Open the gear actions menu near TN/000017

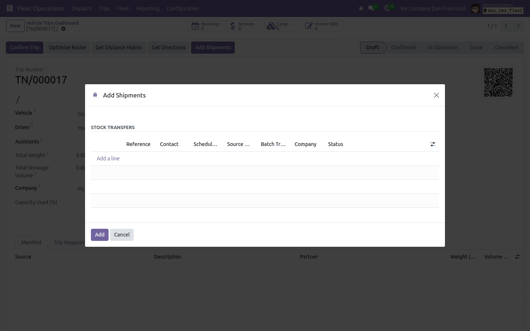click(x=63, y=29)
